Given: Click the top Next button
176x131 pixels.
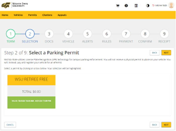Looking at the screenshot, I should [x=166, y=53].
